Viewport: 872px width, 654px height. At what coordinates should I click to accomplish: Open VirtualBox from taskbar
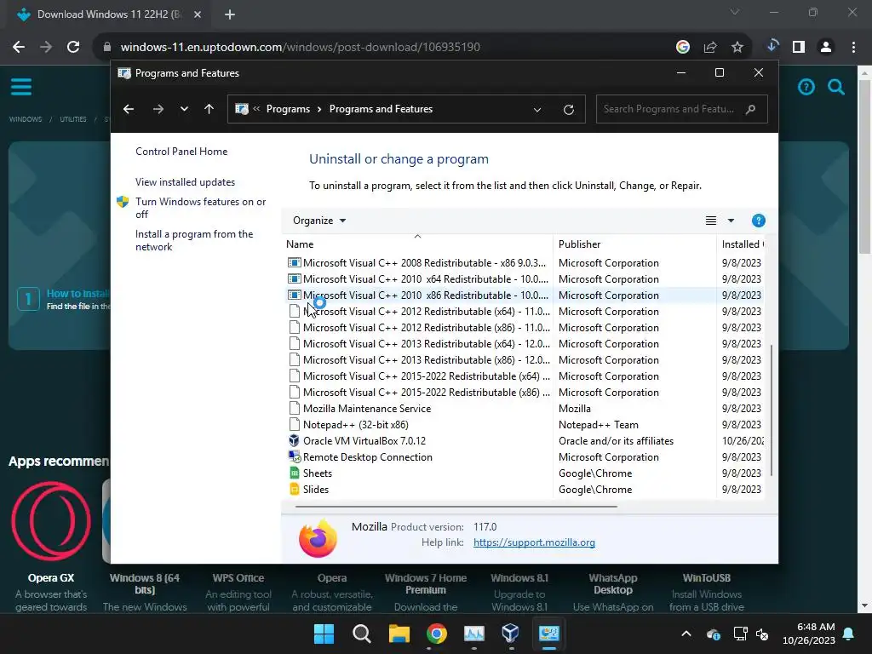510,634
